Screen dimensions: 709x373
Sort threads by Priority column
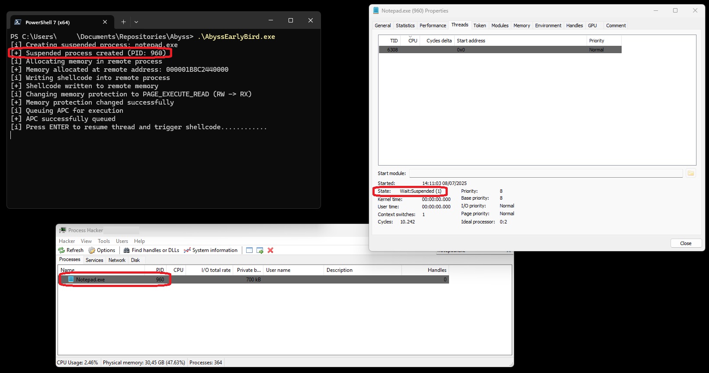click(x=604, y=41)
